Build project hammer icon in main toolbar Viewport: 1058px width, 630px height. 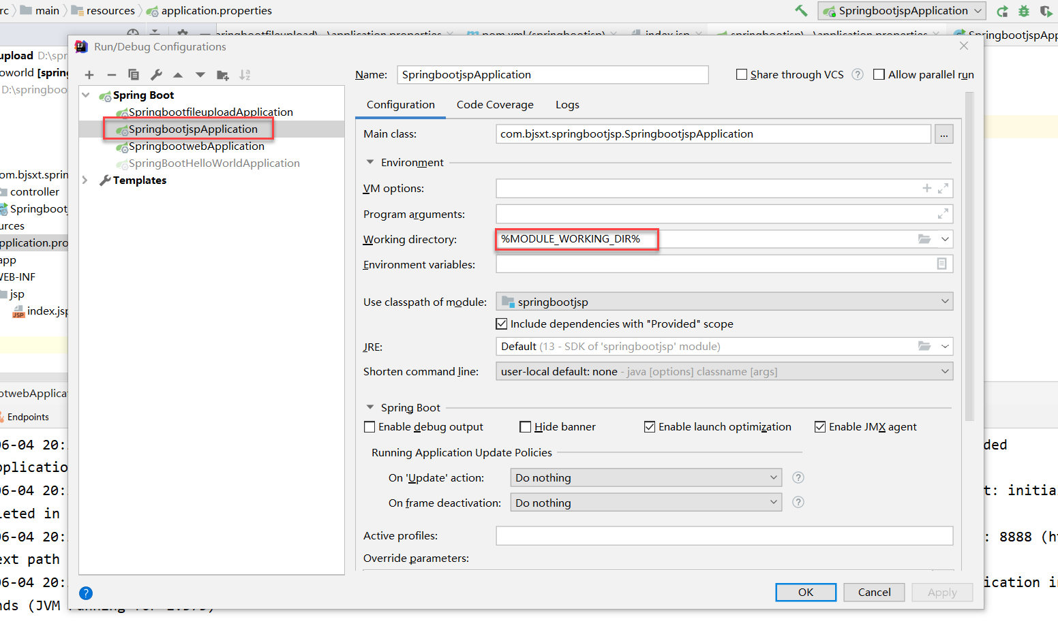[x=801, y=10]
